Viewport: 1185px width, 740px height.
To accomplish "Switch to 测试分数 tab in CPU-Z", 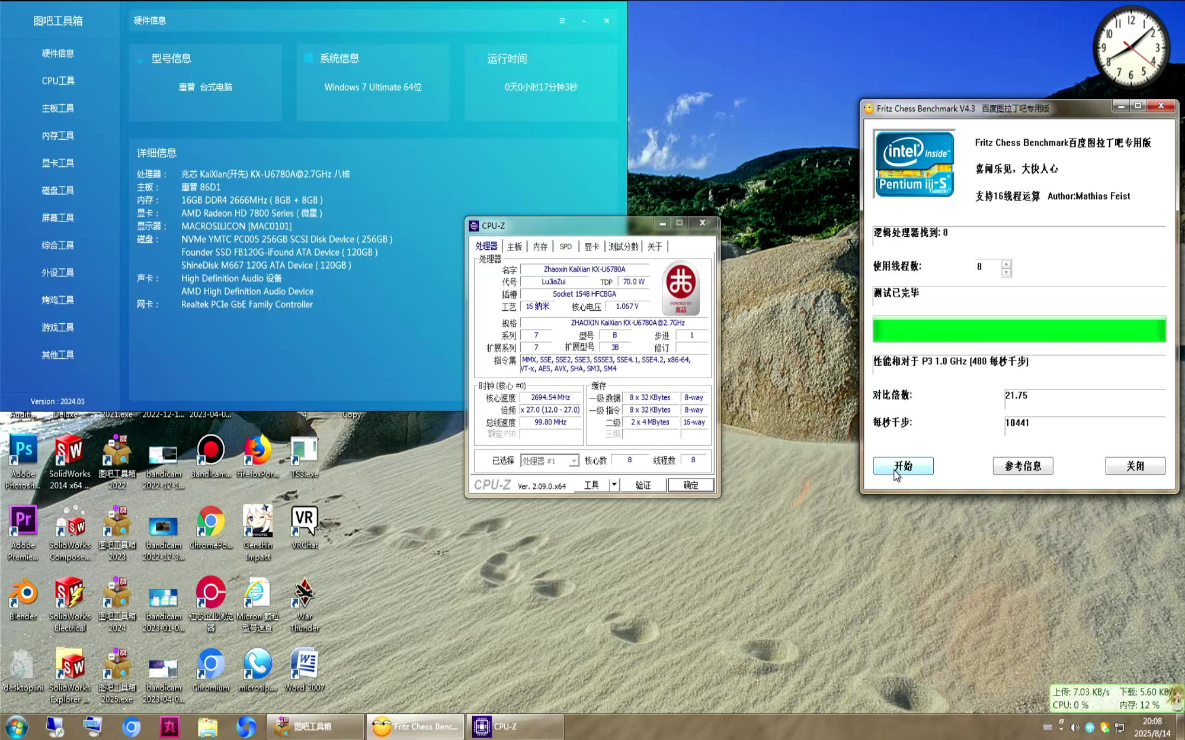I will point(623,246).
